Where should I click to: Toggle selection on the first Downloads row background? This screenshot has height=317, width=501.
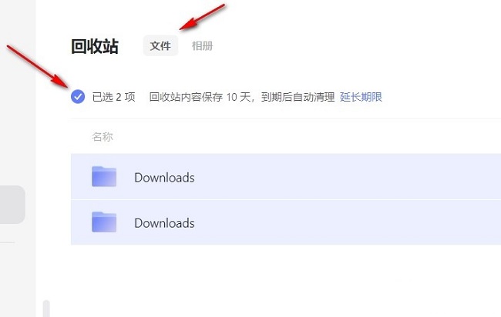point(286,176)
